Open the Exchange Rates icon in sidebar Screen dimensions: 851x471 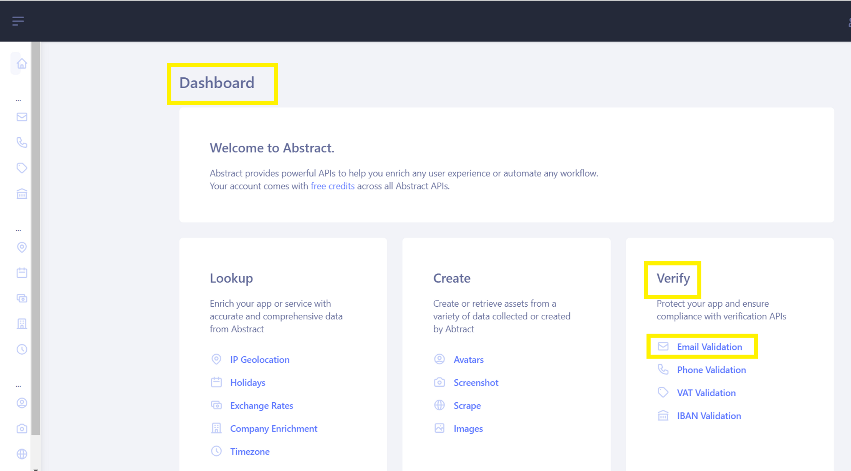(21, 298)
